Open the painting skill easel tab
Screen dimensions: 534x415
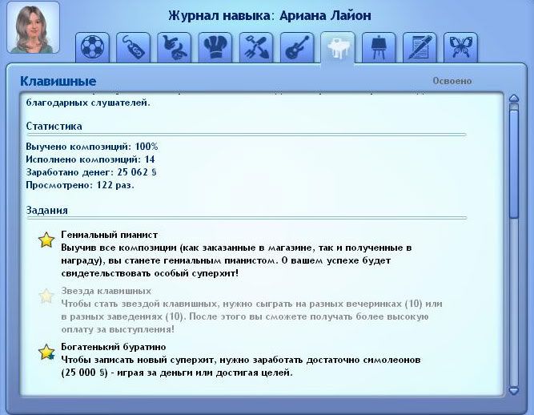point(378,47)
